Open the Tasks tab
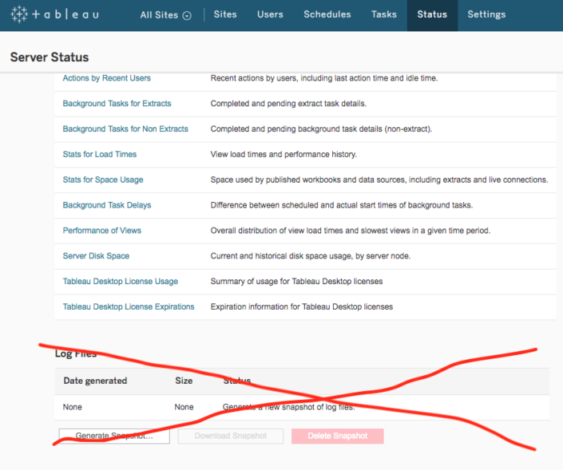This screenshot has height=470, width=563. click(384, 14)
